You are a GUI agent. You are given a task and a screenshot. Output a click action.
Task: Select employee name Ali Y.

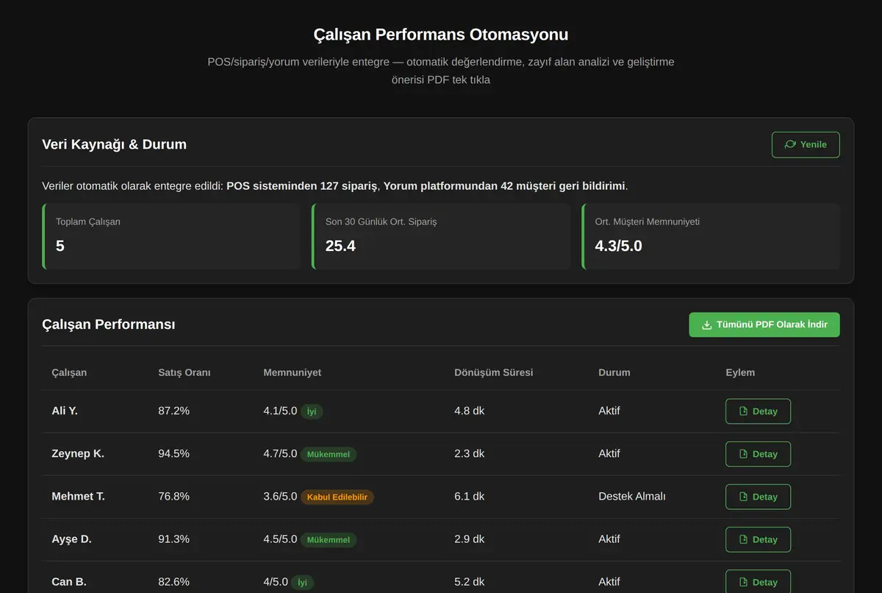point(65,411)
